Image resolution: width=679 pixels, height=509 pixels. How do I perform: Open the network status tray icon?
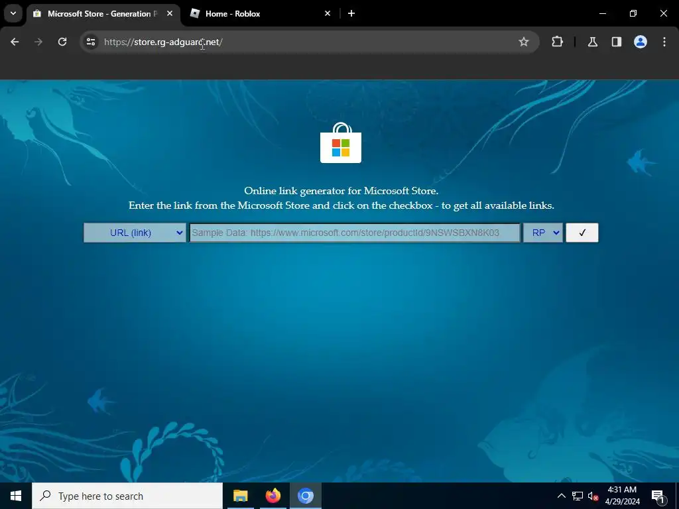578,496
